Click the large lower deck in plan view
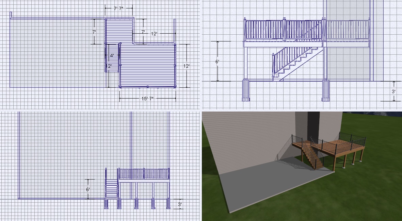 point(148,66)
